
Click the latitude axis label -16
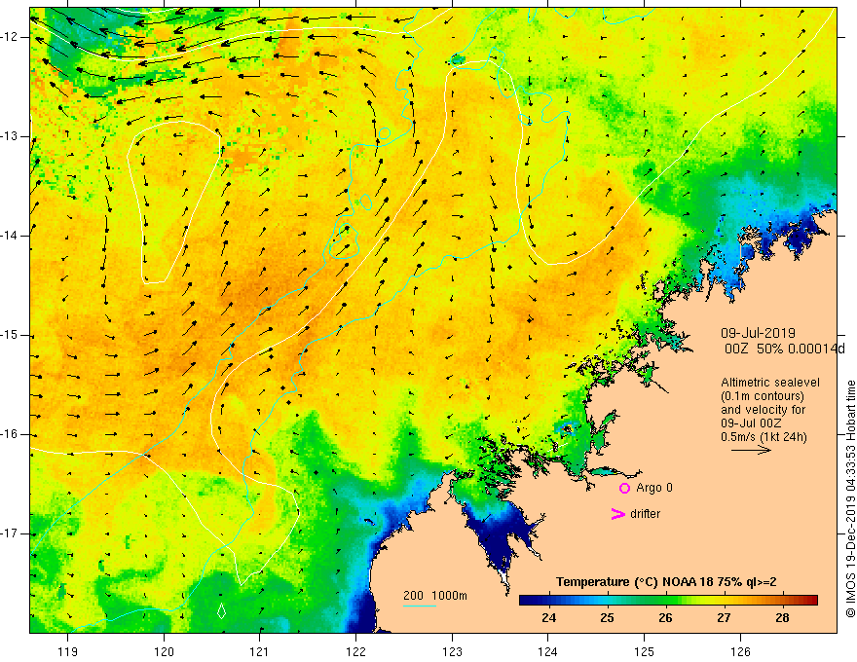click(x=11, y=434)
